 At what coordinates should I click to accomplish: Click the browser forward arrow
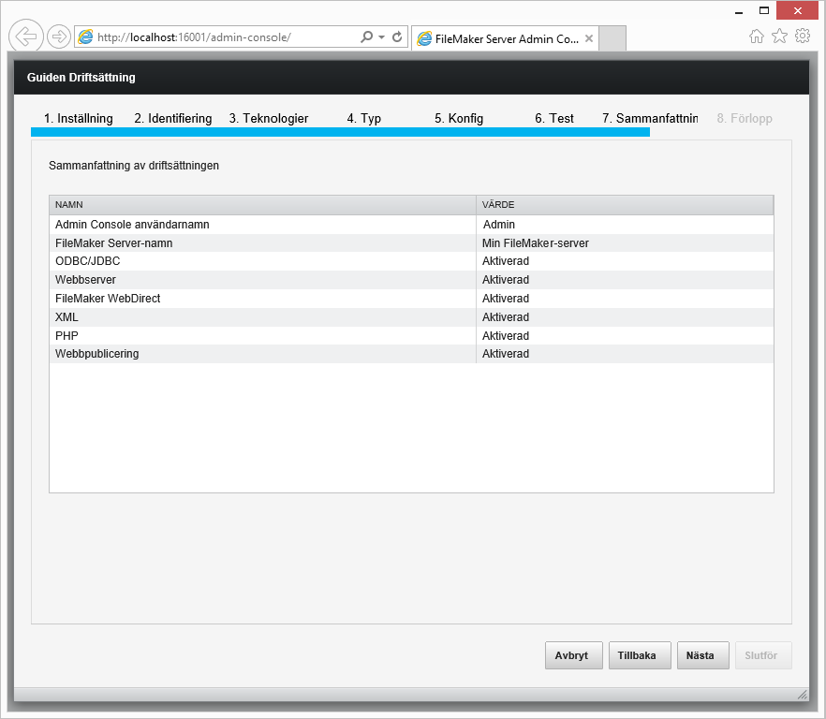pyautogui.click(x=58, y=37)
